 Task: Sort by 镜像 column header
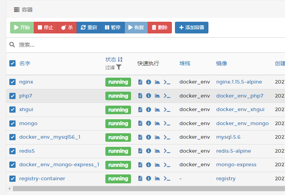(222, 63)
